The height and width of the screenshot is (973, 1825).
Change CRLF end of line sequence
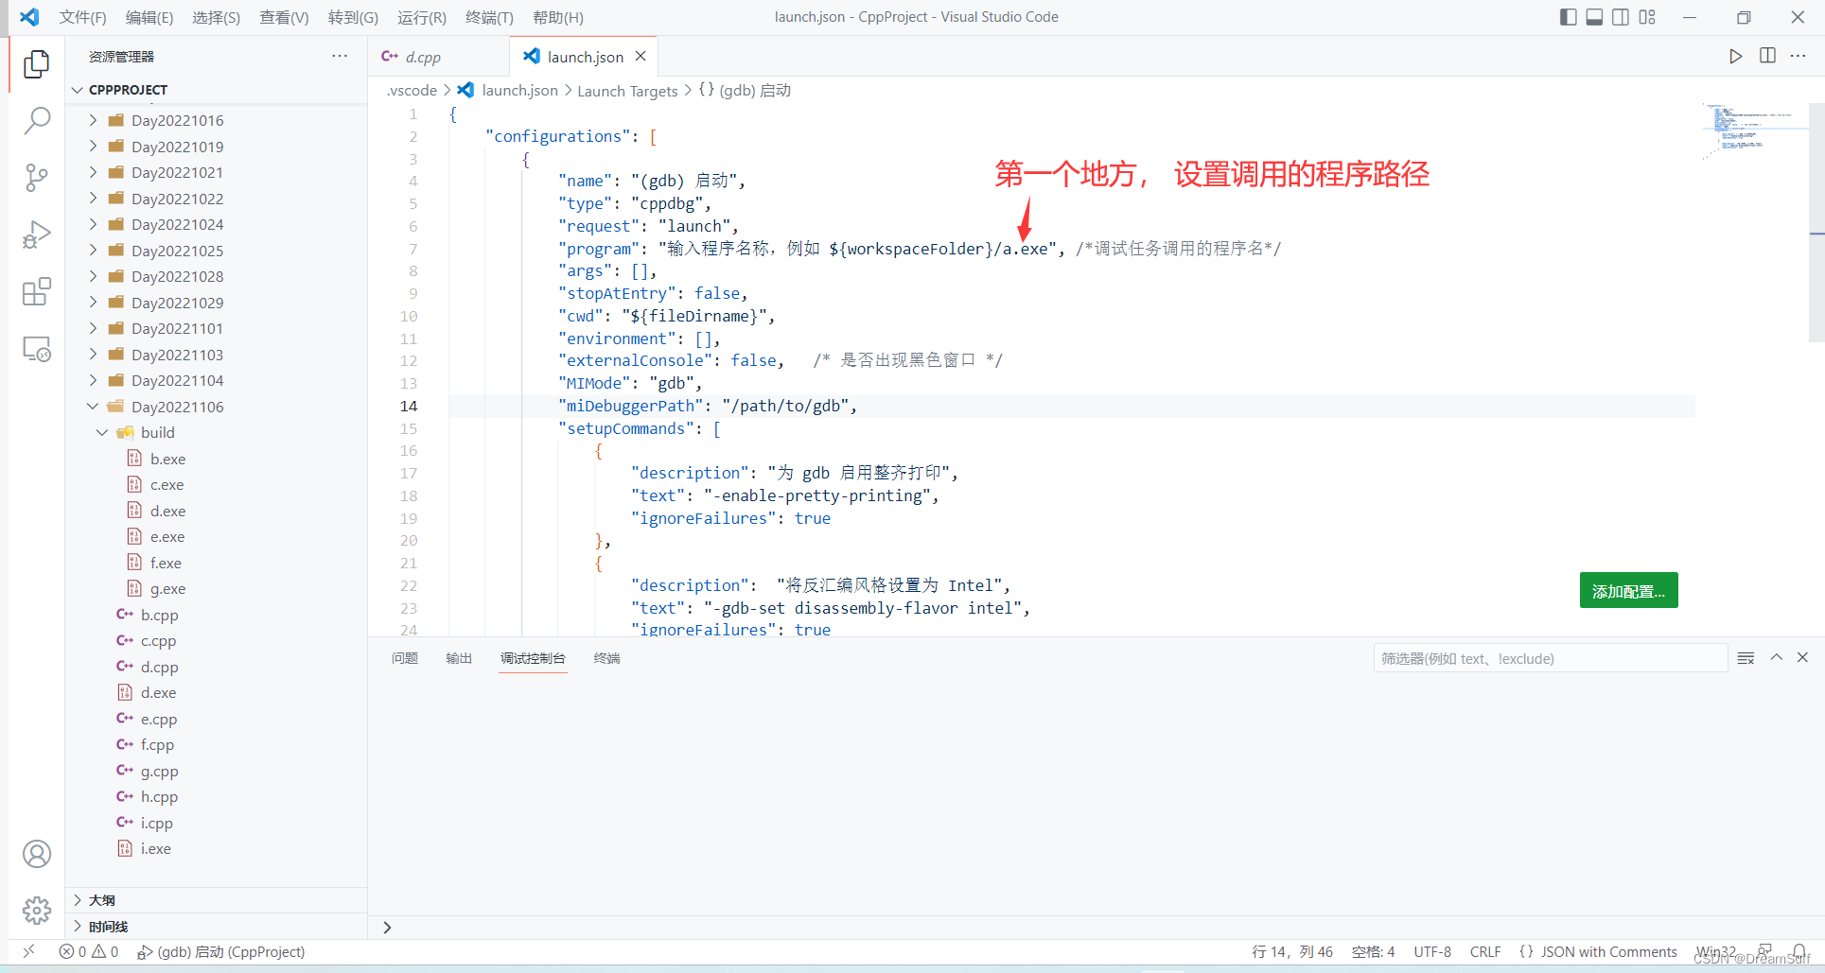coord(1485,952)
